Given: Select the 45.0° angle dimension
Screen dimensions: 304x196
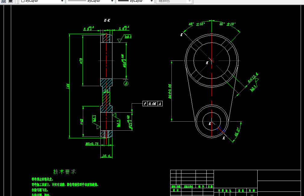Looking at the screenshot, I should [x=237, y=132].
